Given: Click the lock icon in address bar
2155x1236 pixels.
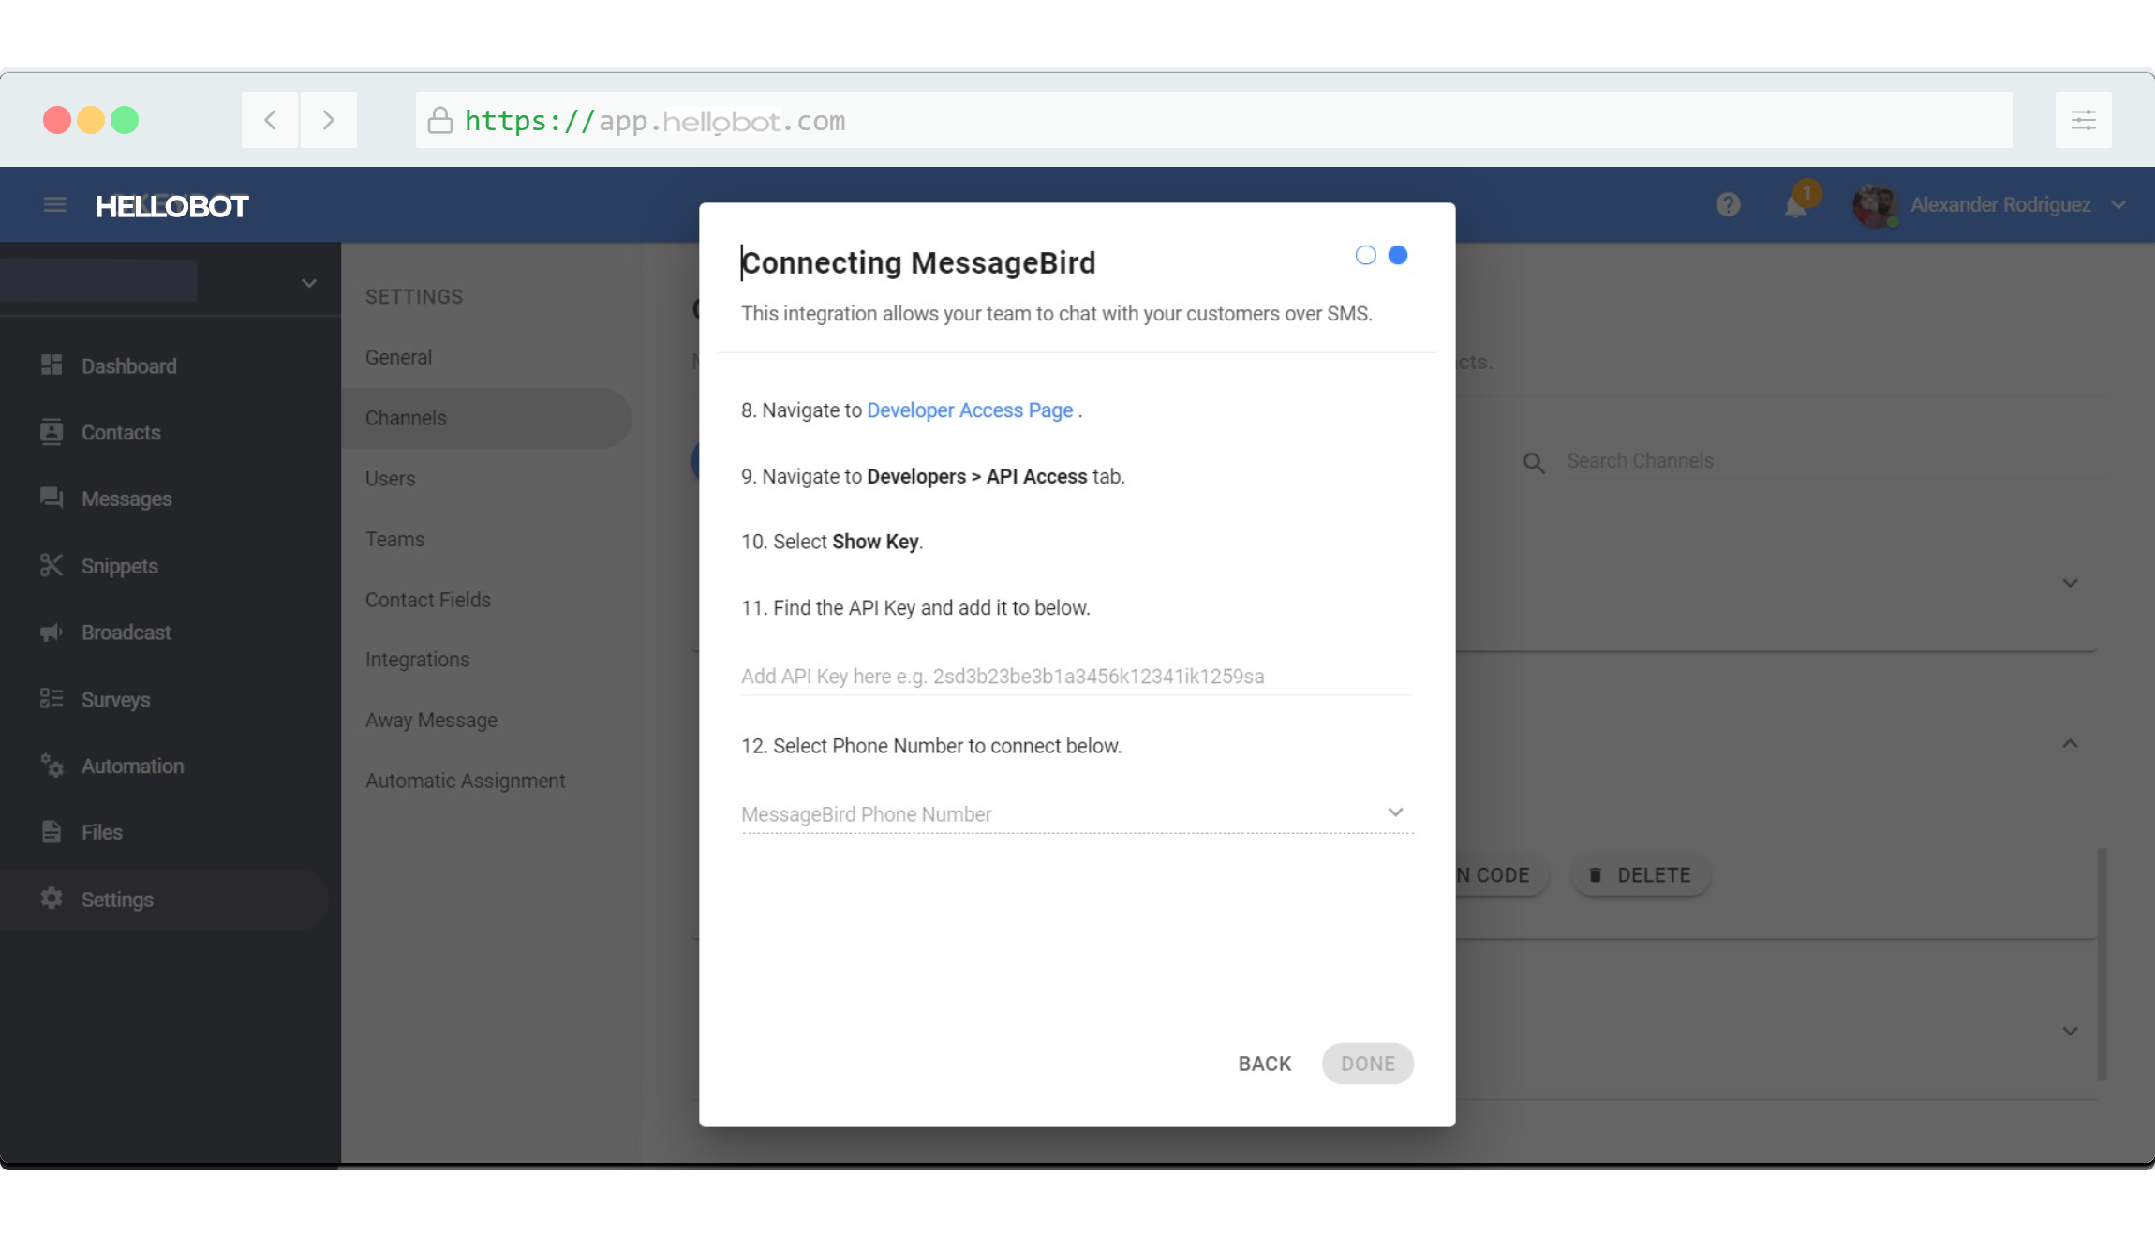Looking at the screenshot, I should (439, 120).
